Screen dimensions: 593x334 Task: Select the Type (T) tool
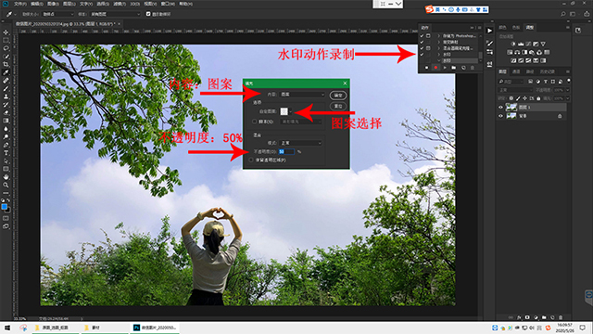pos(6,153)
